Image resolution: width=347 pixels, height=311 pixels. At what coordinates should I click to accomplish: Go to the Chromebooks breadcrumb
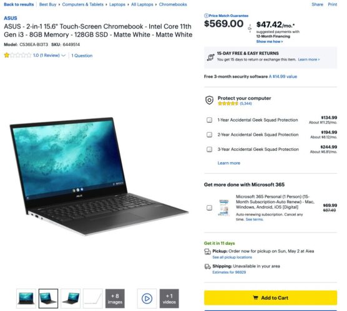coord(173,4)
